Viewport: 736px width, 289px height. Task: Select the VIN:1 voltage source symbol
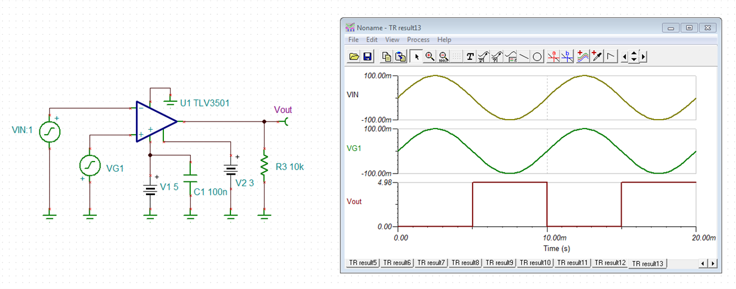pyautogui.click(x=50, y=131)
